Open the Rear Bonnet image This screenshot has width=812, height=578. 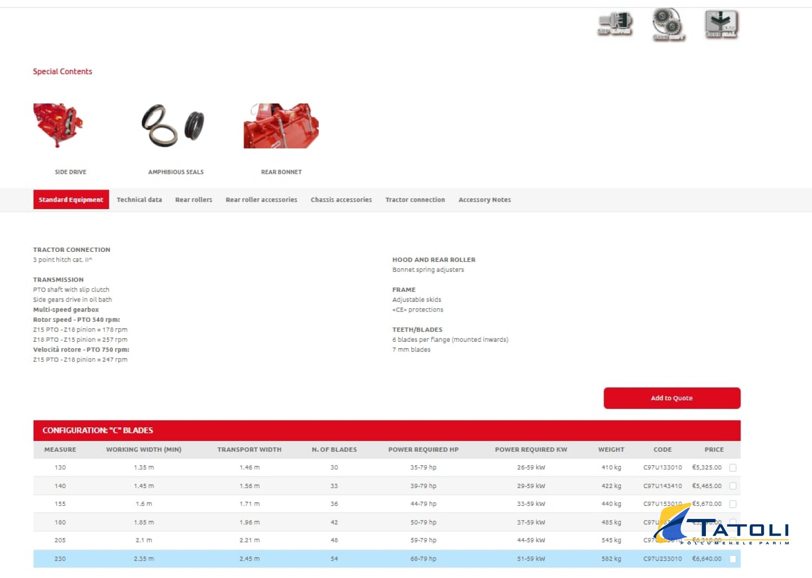[x=281, y=126]
